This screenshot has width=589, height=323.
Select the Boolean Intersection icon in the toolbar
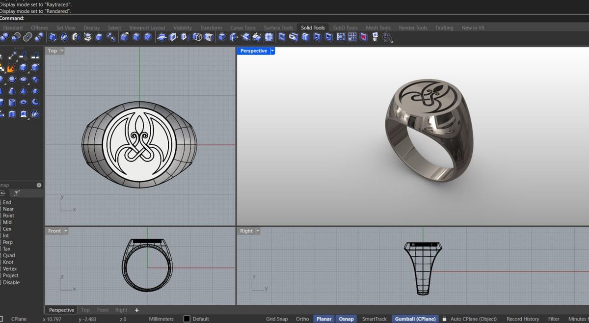(x=27, y=37)
